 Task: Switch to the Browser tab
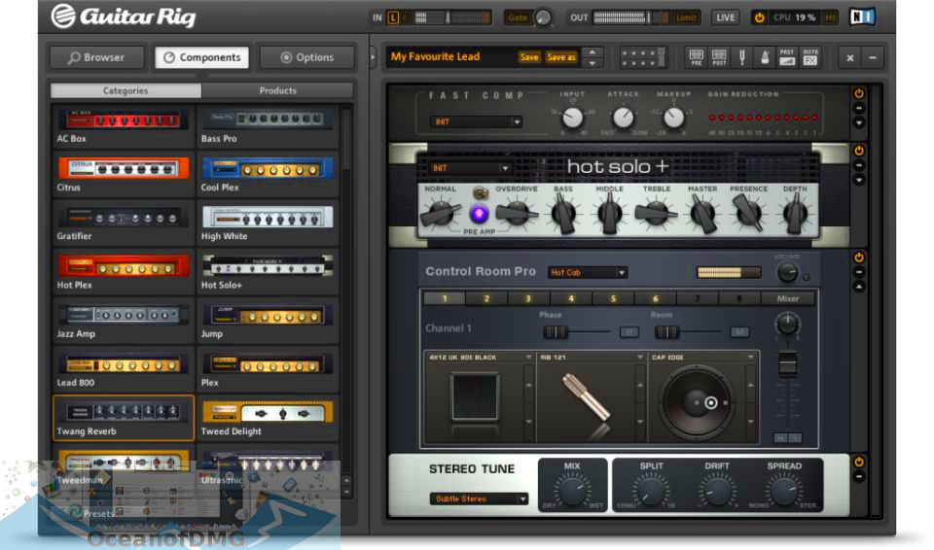point(97,57)
